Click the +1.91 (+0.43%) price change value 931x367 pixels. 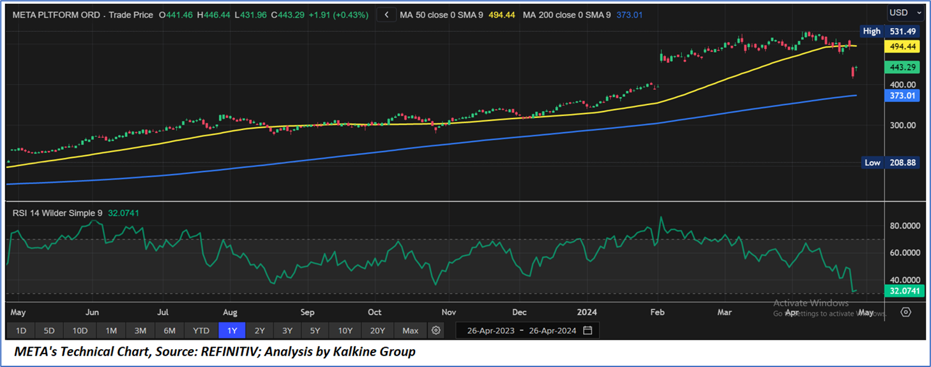(x=338, y=14)
